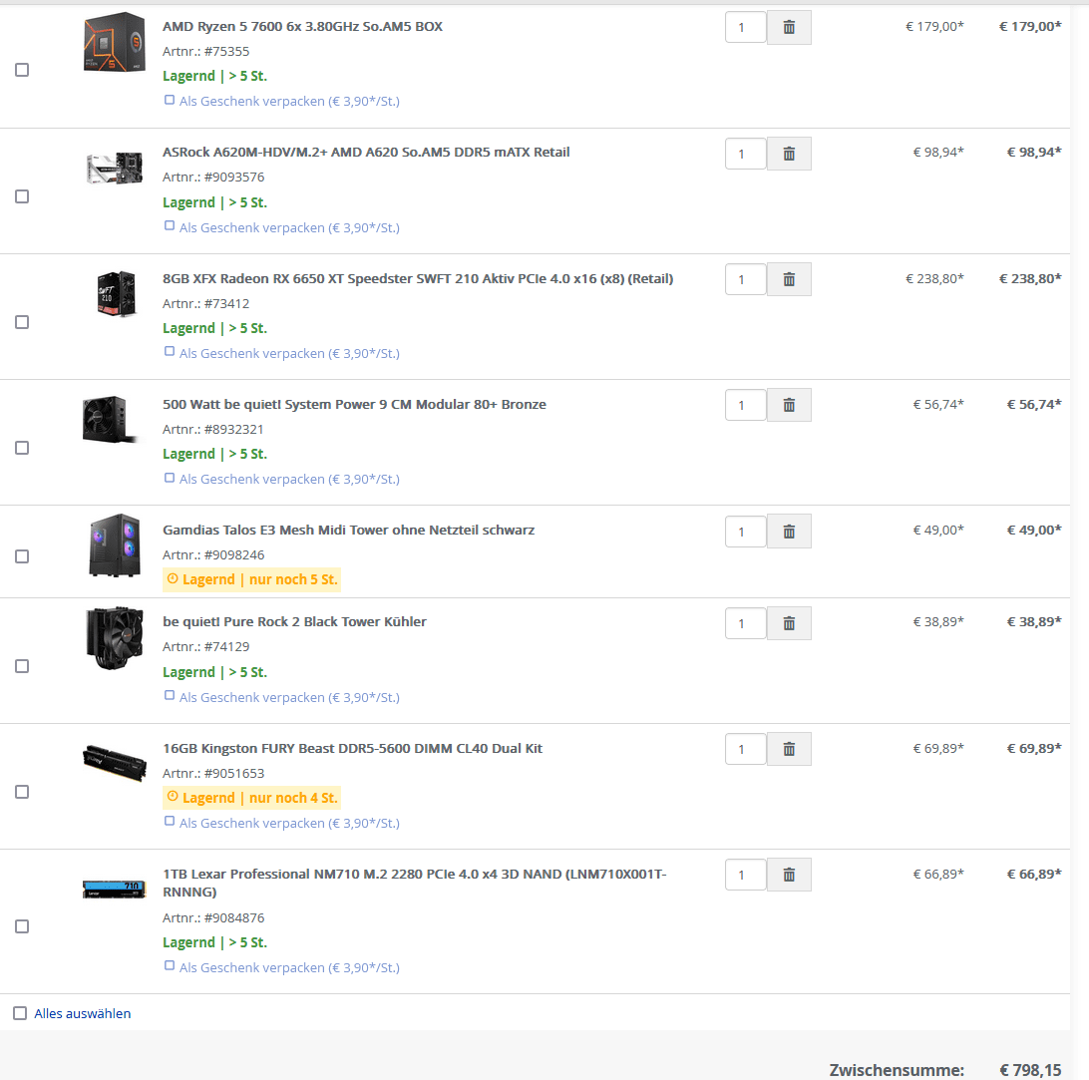The image size is (1089, 1080).
Task: Delete XFX Radeon RX 6650 XT item
Action: pos(789,280)
